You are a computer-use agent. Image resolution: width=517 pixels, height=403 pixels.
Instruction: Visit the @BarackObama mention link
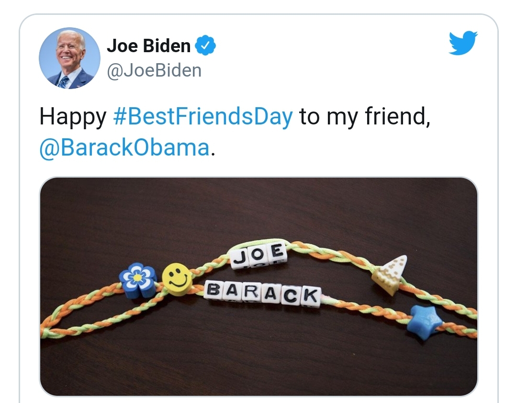pyautogui.click(x=124, y=148)
